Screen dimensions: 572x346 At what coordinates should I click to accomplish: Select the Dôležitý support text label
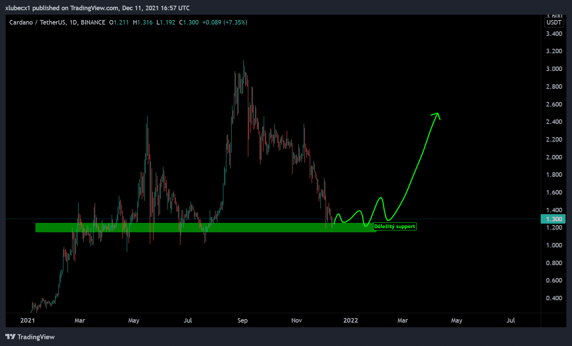click(x=395, y=227)
